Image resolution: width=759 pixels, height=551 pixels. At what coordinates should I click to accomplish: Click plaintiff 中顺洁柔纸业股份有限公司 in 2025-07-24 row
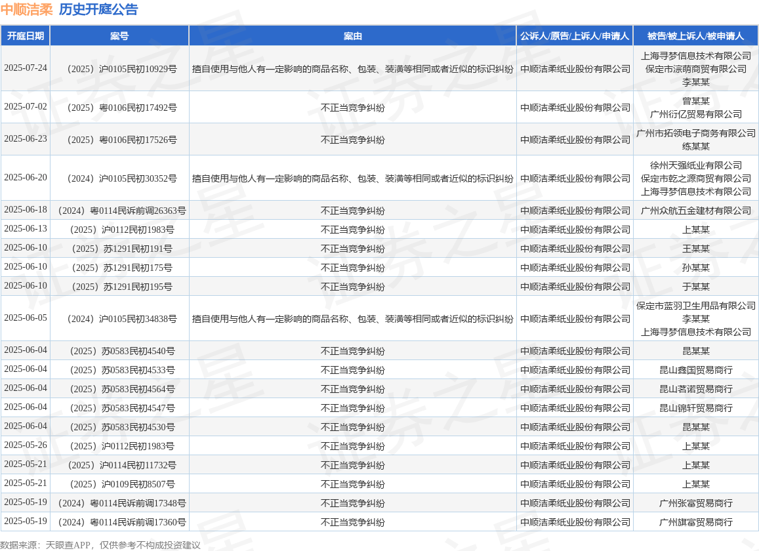(x=575, y=69)
